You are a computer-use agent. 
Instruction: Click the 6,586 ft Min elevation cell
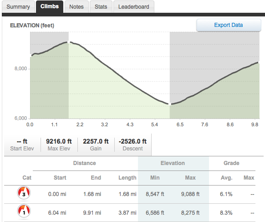pyautogui.click(x=155, y=213)
